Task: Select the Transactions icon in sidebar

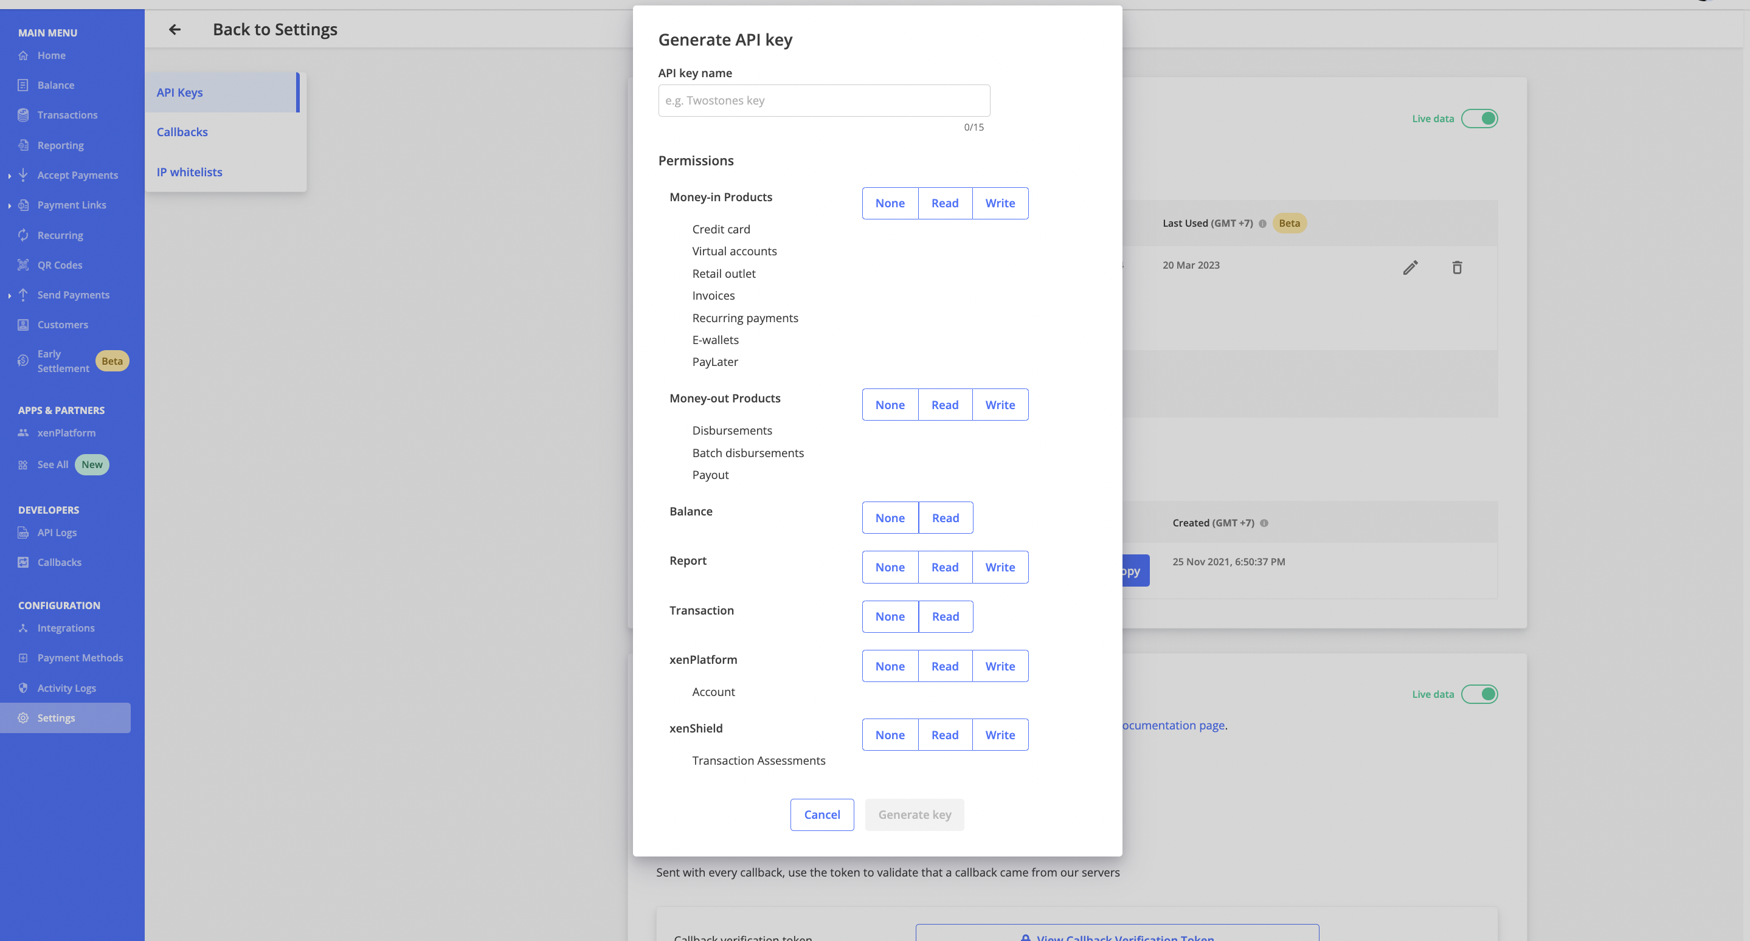Action: (x=23, y=114)
